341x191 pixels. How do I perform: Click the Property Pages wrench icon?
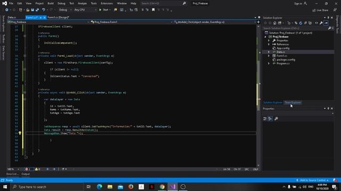pyautogui.click(x=276, y=119)
